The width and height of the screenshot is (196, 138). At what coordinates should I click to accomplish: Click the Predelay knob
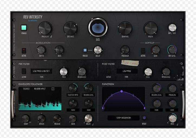[x=45, y=28]
